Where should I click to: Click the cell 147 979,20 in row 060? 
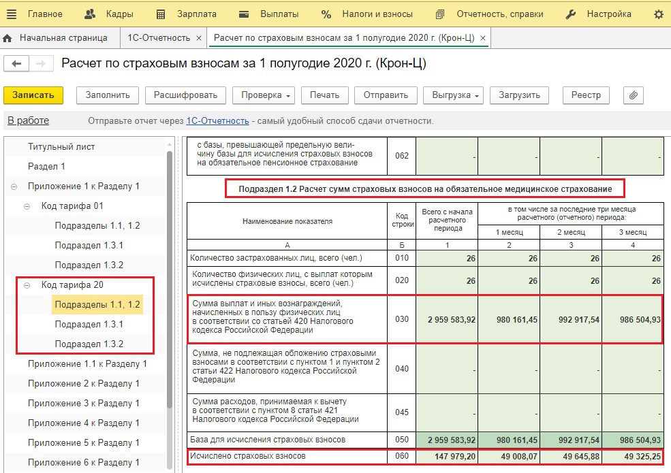(x=447, y=456)
